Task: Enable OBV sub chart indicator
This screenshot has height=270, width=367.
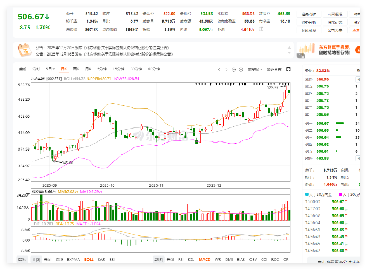Action: [x=253, y=259]
